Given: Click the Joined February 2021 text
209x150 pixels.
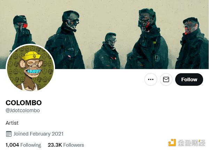Looking at the screenshot, I should pos(38,134).
